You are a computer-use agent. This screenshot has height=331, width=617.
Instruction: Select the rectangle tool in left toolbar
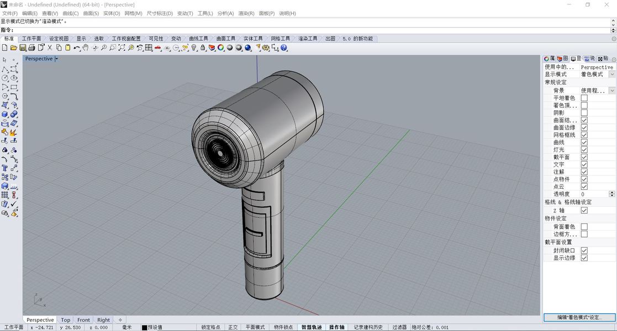point(14,87)
